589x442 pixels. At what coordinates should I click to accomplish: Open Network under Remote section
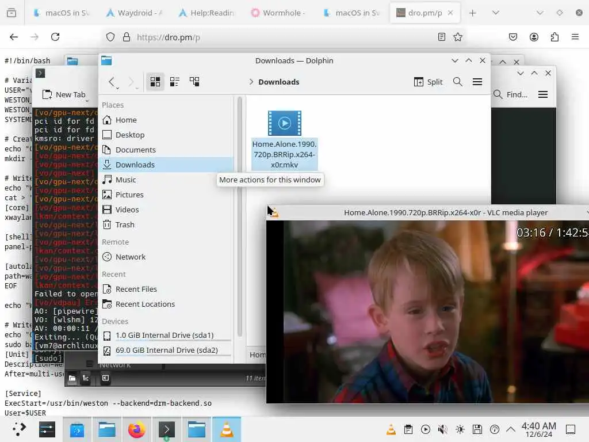166,257
